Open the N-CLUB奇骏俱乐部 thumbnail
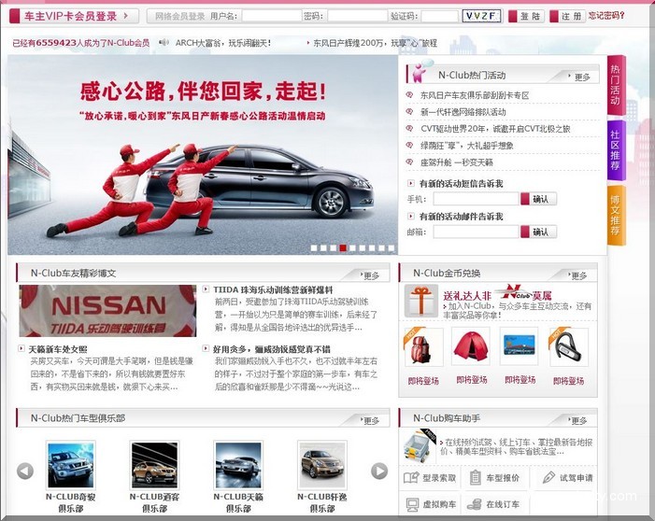 click(71, 465)
